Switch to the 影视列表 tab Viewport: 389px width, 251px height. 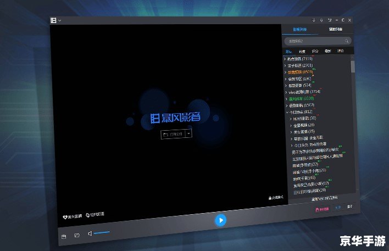(x=299, y=29)
